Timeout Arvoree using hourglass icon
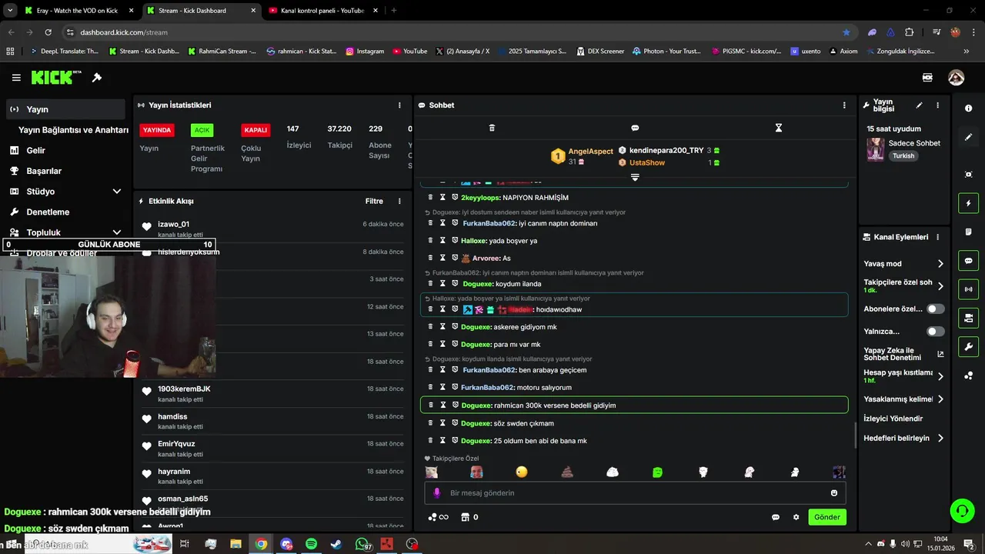 [x=442, y=258]
